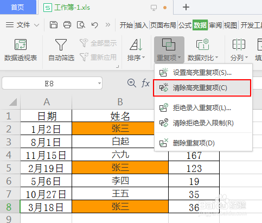Click the monitor icon on the document tab
Screen dimensions: 262x223
(154, 8)
